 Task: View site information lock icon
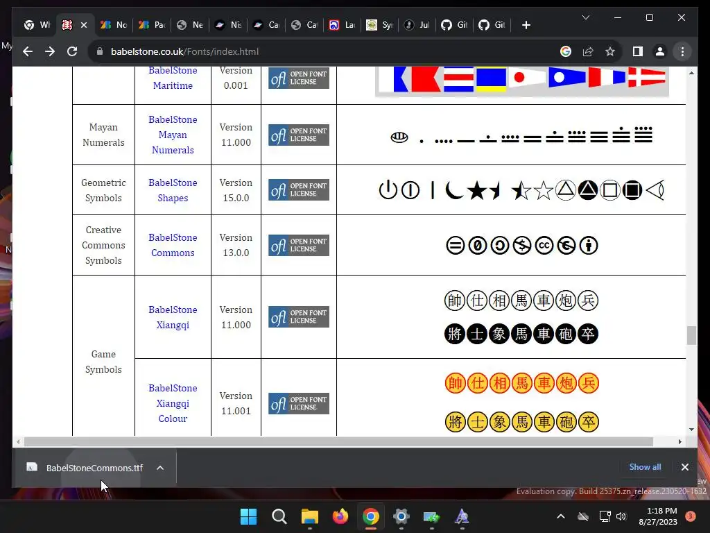[100, 51]
